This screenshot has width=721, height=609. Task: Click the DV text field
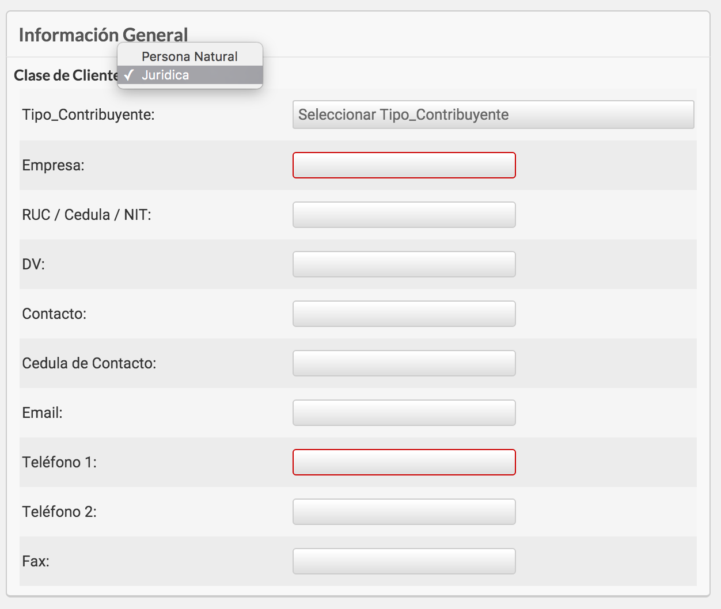[404, 264]
